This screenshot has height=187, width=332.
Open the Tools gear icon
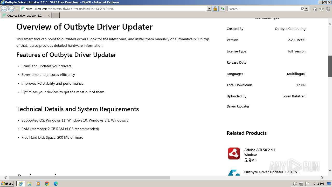tap(328, 9)
